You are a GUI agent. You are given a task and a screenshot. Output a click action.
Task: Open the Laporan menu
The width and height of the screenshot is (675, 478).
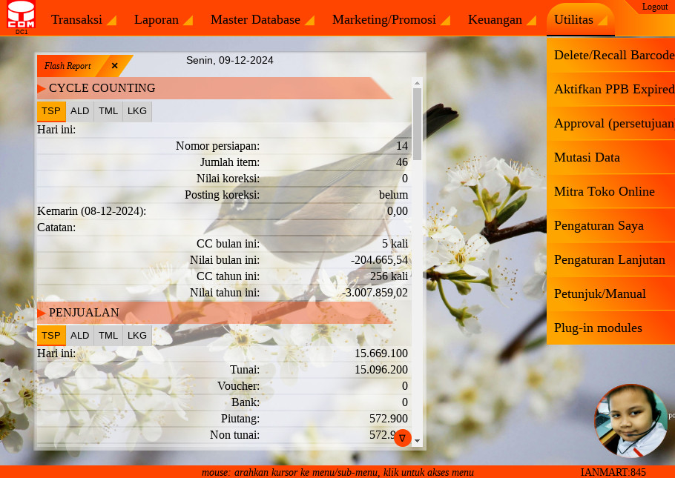pos(163,20)
